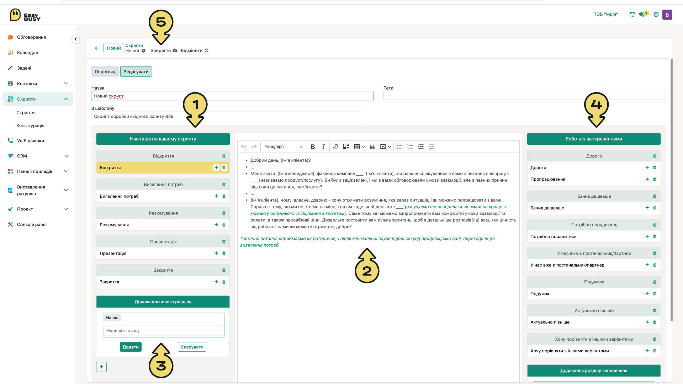Screen dimensions: 683x384
Task: Add item under Виявлення потреб row
Action: 216,196
